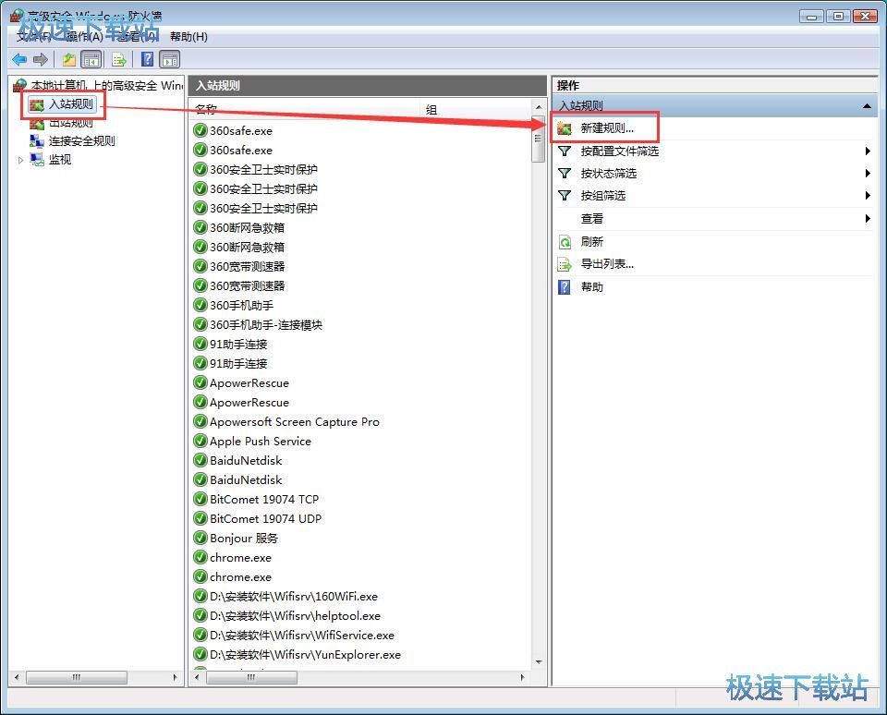887x715 pixels.
Task: Click the Help question mark toolbar icon
Action: pos(147,59)
